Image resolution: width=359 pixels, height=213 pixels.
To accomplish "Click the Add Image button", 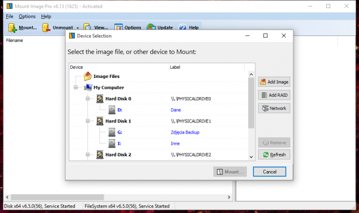I will click(274, 82).
